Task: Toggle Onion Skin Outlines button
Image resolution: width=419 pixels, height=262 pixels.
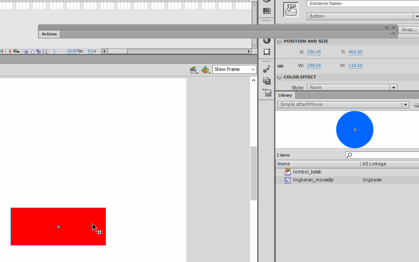Action: click(32, 51)
